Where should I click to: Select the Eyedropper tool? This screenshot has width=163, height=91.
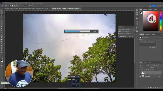[x=2, y=24]
